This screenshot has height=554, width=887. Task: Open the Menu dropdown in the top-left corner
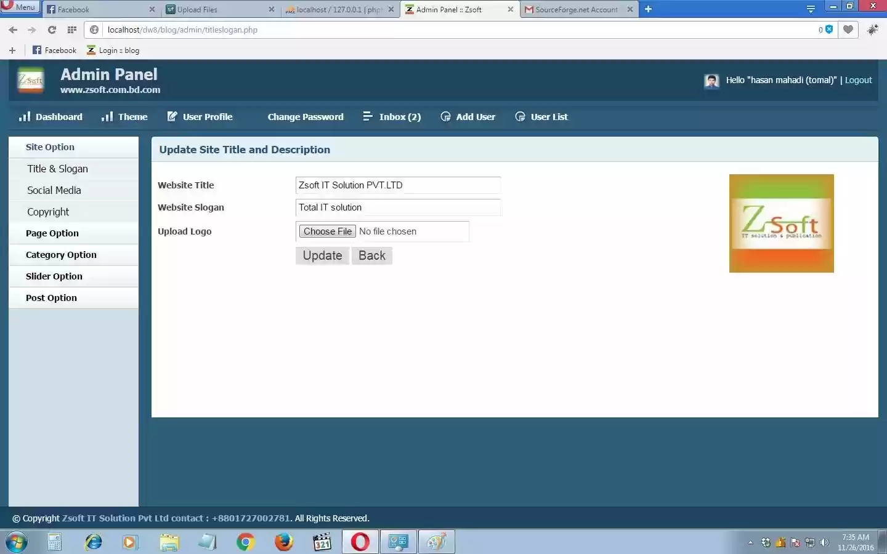(19, 7)
